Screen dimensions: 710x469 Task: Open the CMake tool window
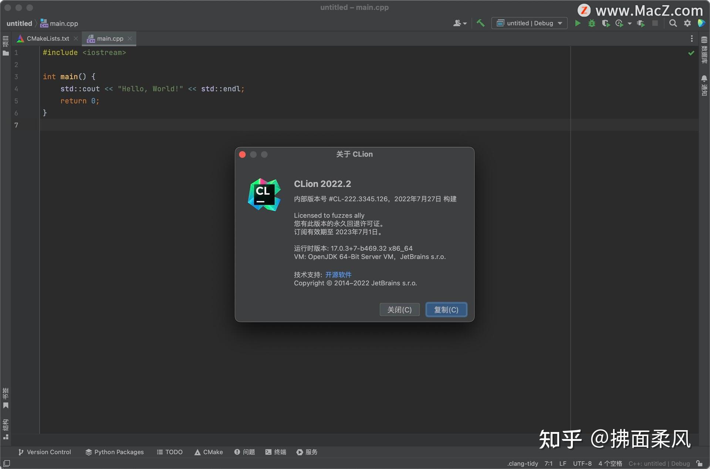click(x=209, y=452)
